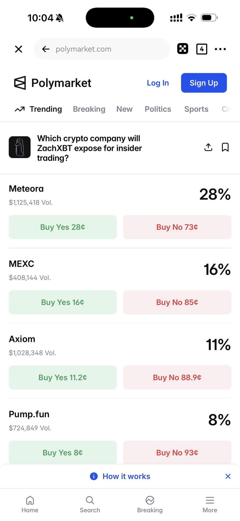Open the browser tabs counter showing 4

pos(202,49)
